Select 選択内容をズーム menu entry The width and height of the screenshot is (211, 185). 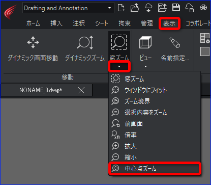tap(155, 113)
